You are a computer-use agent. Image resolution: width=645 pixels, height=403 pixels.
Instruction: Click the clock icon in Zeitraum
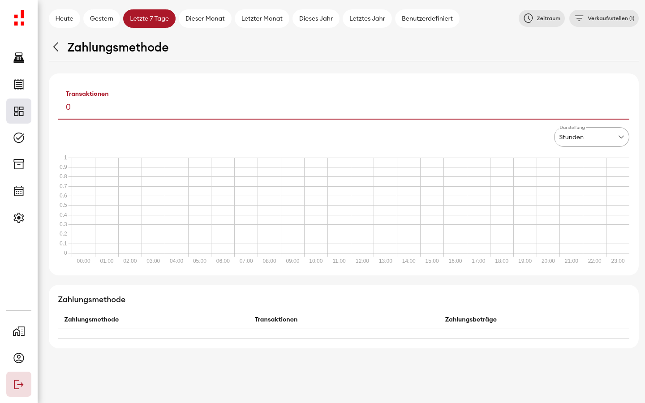(529, 18)
